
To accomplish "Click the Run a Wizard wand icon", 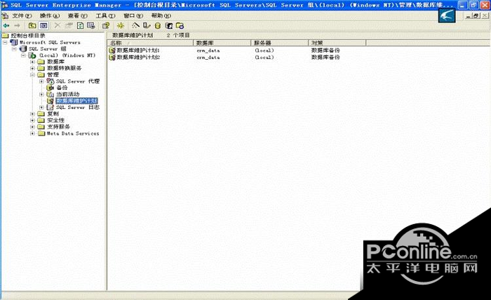I will pyautogui.click(x=135, y=26).
